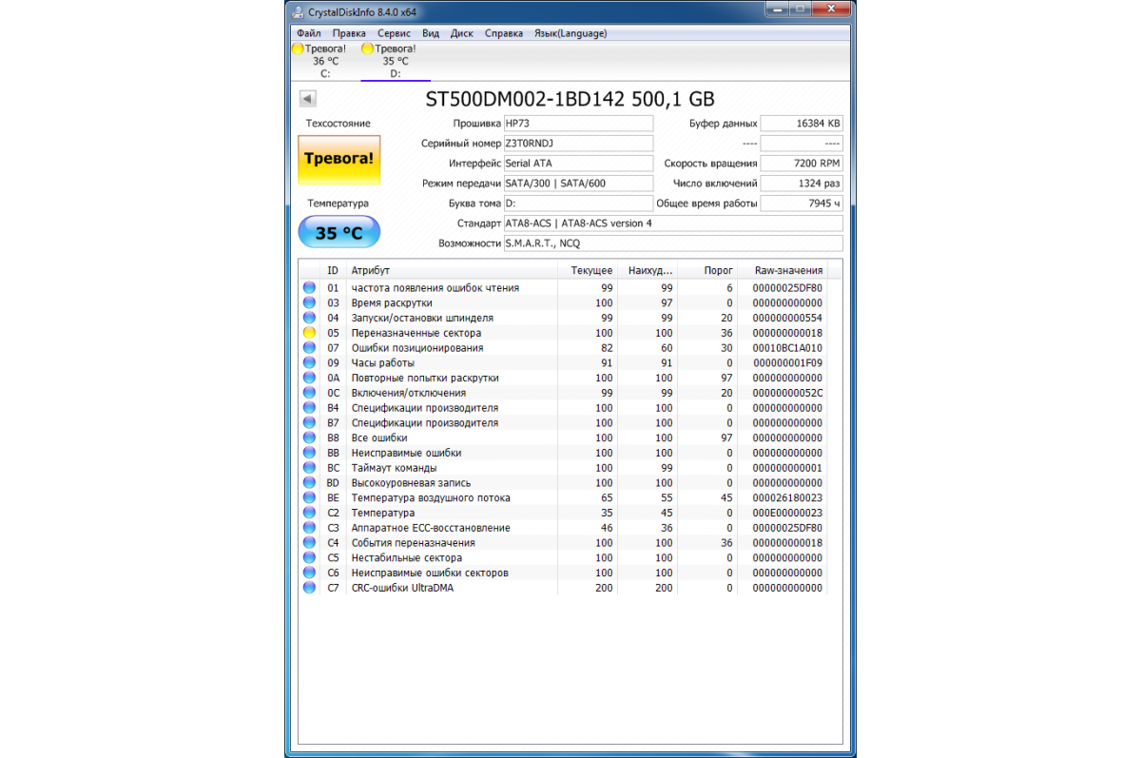Select disk D: tab with 35 °C

[396, 60]
